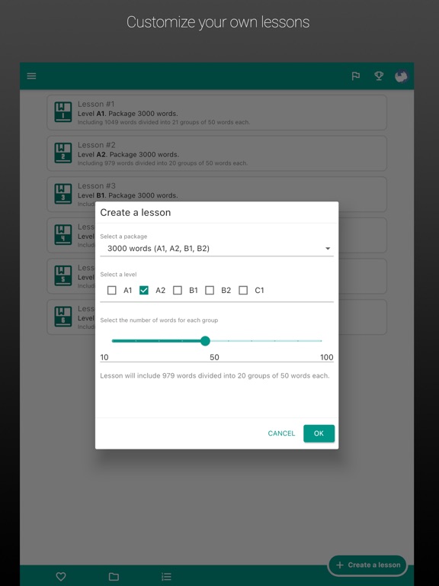
Task: Click 'Including 1049 words divided into 21 groups' text
Action: click(x=164, y=122)
